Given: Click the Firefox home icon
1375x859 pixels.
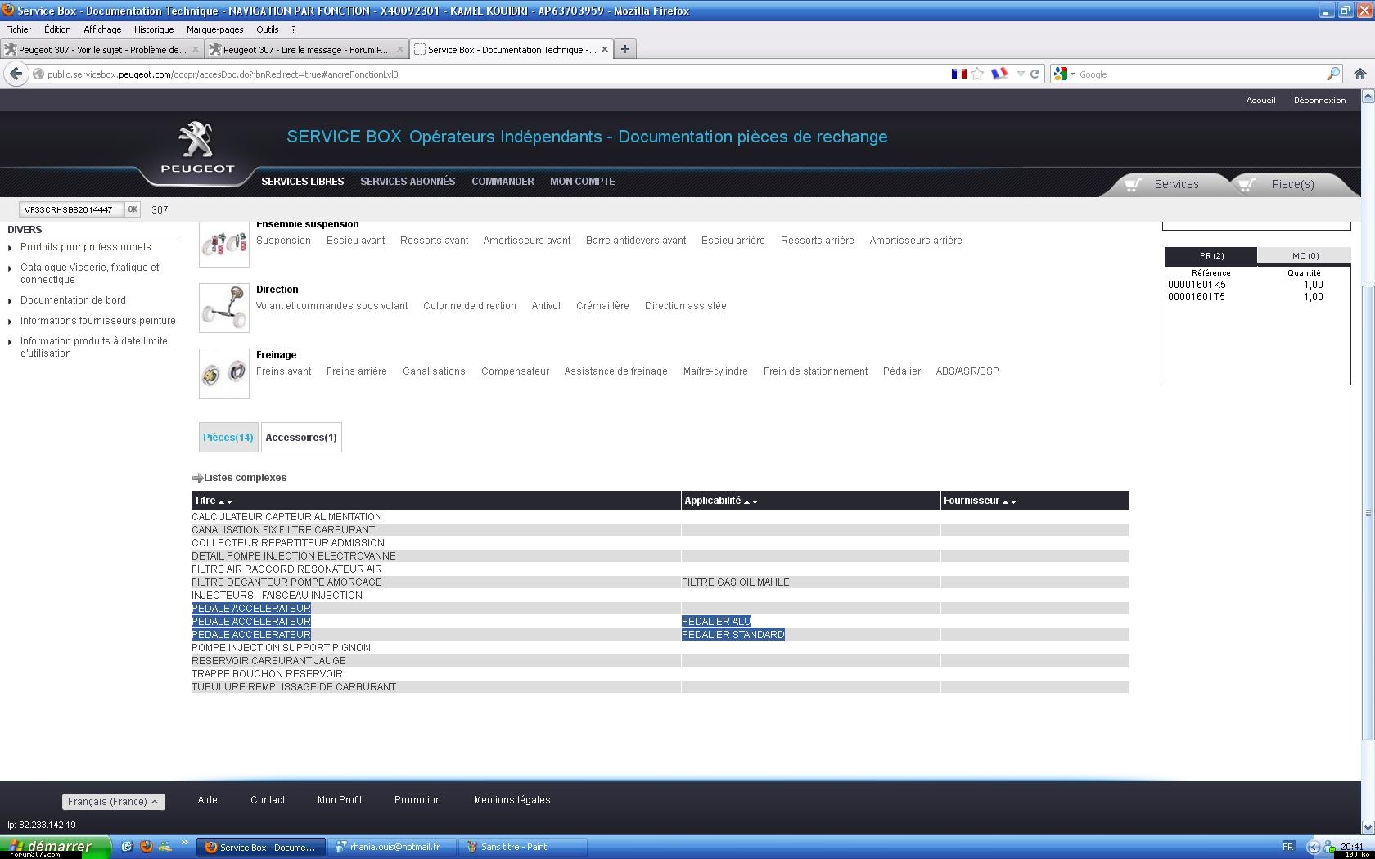Looking at the screenshot, I should (1359, 74).
